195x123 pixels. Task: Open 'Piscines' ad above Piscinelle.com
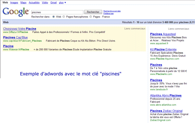coord(156,65)
